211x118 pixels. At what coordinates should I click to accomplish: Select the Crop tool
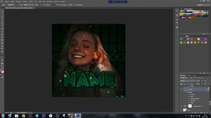pyautogui.click(x=2, y=23)
